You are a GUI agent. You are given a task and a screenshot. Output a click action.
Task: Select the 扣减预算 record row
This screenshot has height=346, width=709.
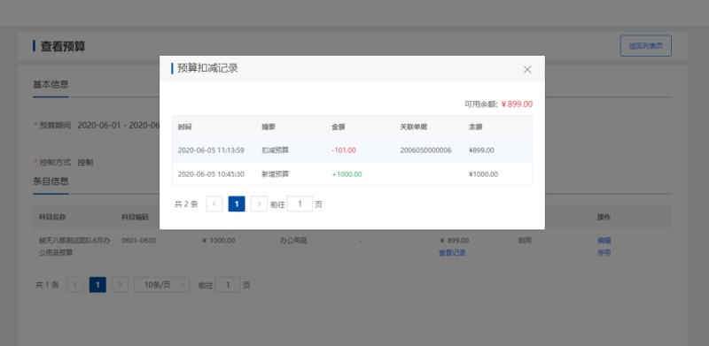(x=352, y=150)
